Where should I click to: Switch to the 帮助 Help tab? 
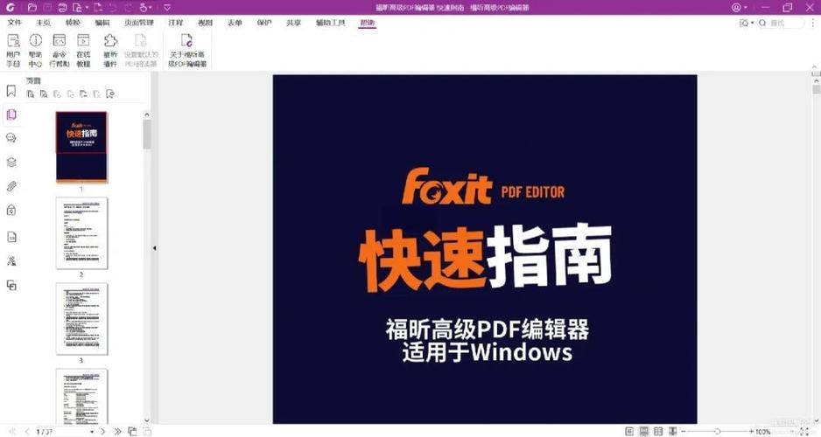[368, 23]
